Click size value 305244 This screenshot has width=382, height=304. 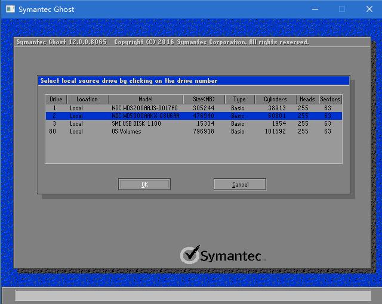204,108
